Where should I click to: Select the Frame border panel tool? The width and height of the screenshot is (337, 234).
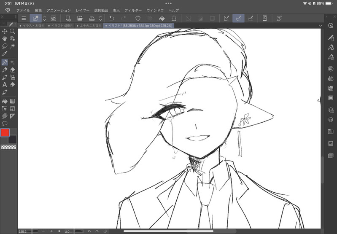pos(13,108)
